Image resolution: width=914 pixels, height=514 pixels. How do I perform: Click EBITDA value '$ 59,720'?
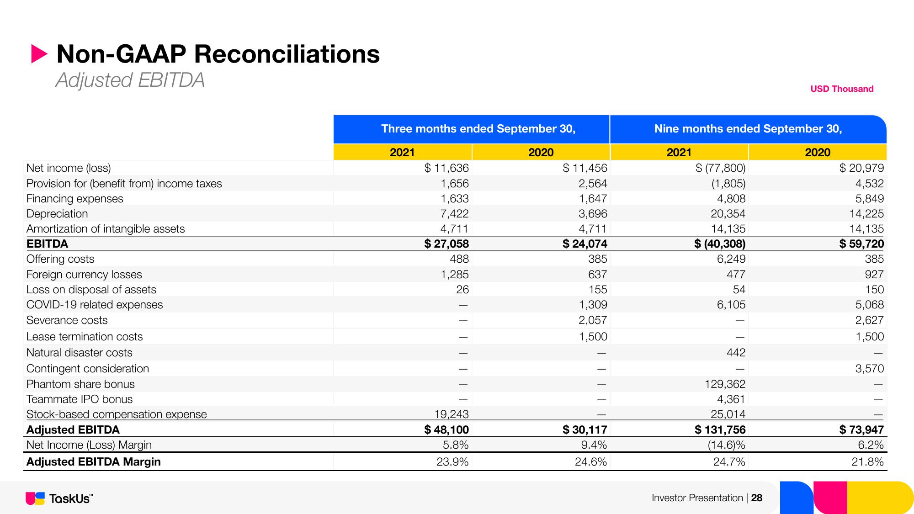coord(862,244)
